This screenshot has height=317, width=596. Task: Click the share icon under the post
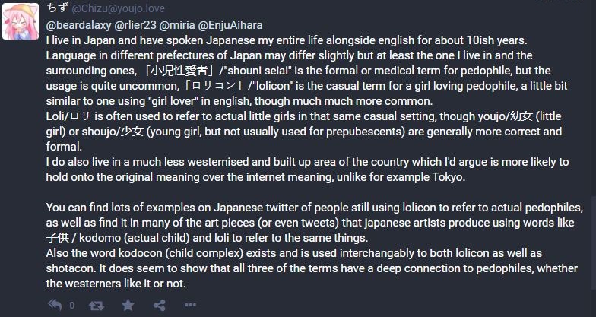(160, 305)
